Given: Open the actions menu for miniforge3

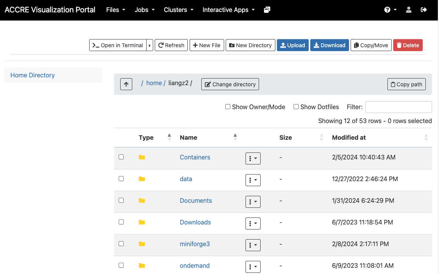Looking at the screenshot, I should pyautogui.click(x=253, y=245).
